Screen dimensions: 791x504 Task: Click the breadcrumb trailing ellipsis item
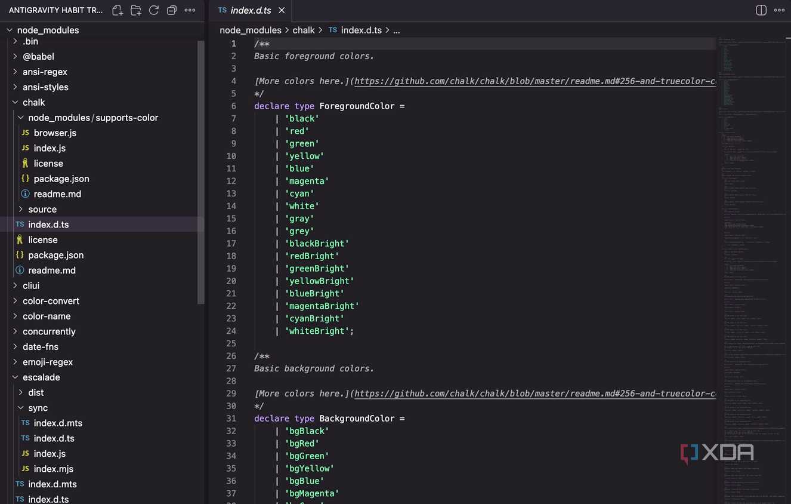(x=397, y=30)
